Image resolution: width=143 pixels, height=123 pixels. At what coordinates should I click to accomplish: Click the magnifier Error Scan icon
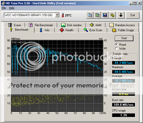coord(86,30)
